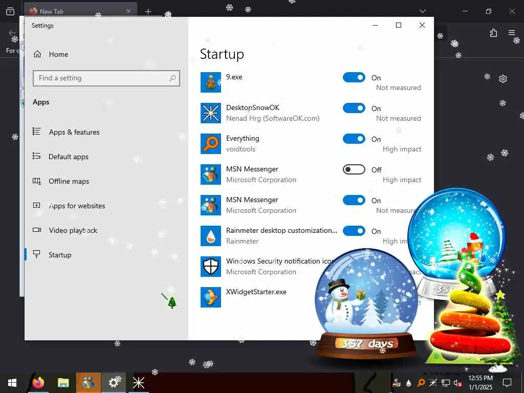Open File Explorer from the taskbar
The height and width of the screenshot is (393, 524).
click(x=63, y=383)
